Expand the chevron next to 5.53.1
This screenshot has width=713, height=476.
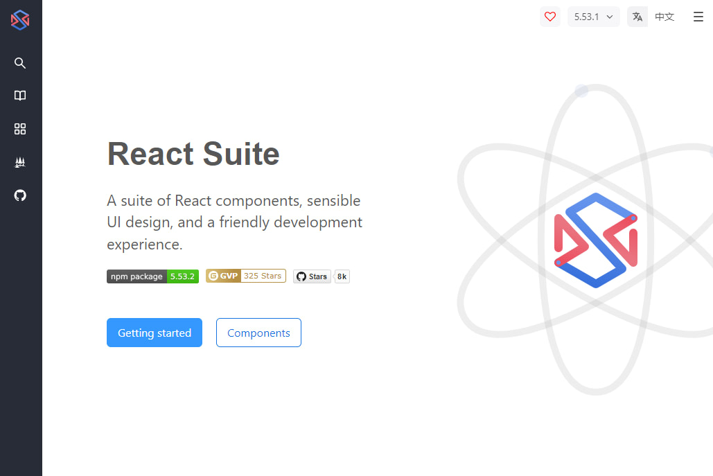click(609, 17)
